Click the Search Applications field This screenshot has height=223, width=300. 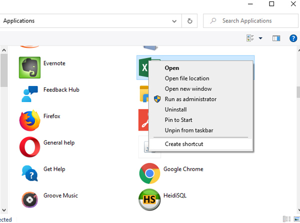(x=250, y=21)
